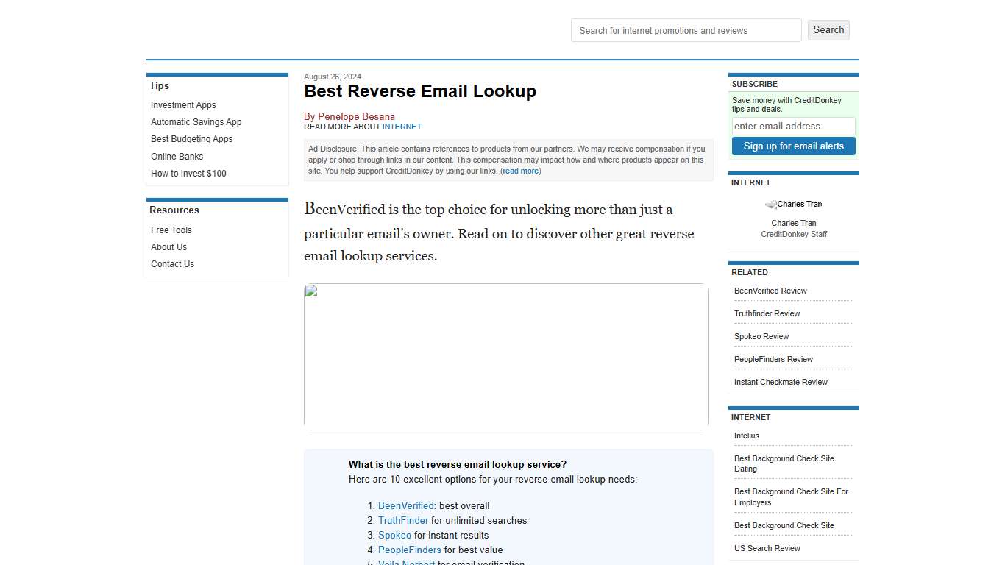Click the email address input field
Image resolution: width=1005 pixels, height=565 pixels.
point(793,126)
